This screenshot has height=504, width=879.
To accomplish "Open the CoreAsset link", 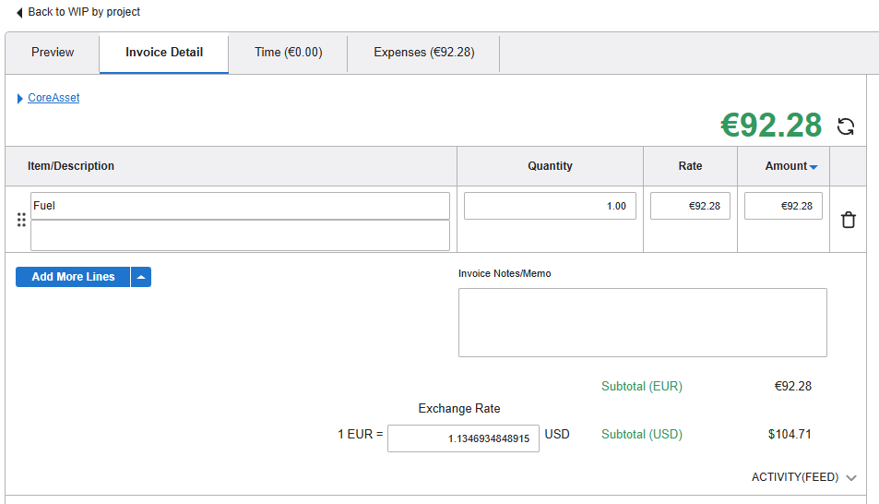I will (x=53, y=98).
